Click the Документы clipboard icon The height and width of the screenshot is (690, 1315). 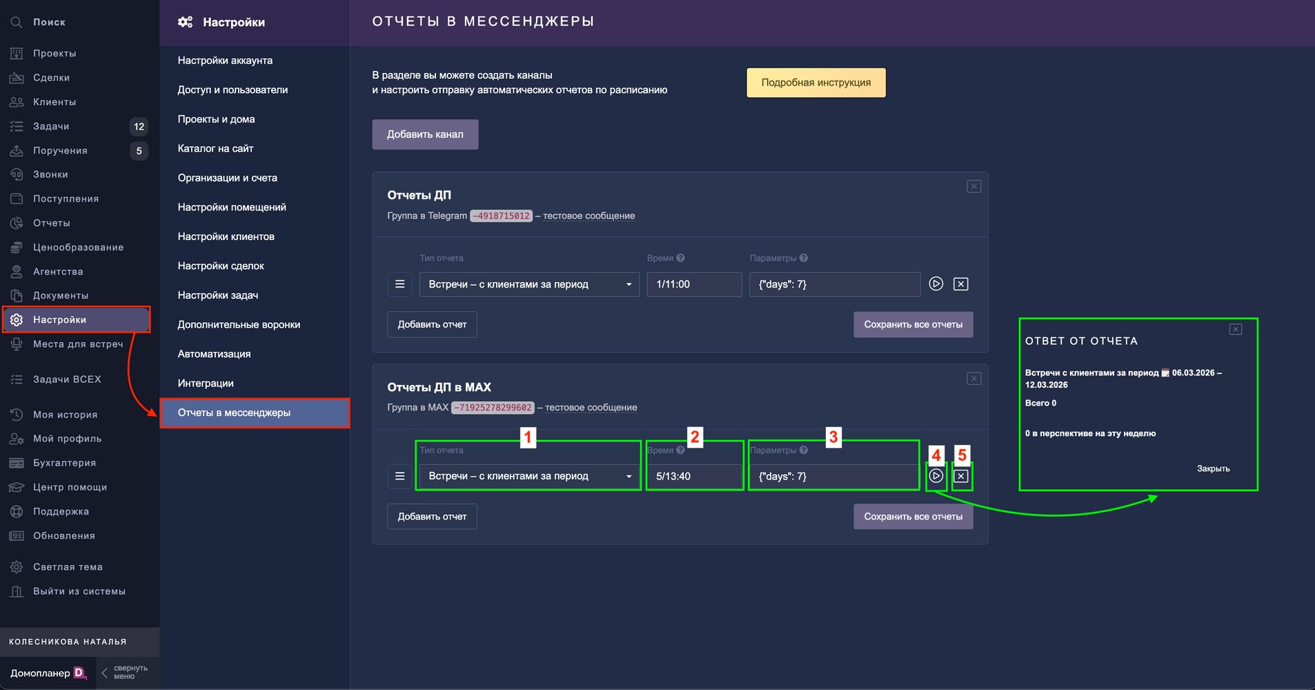16,295
